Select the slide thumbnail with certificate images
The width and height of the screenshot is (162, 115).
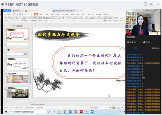(x=17, y=78)
